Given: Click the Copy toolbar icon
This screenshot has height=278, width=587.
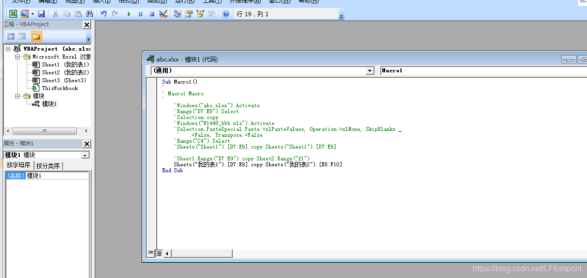Looking at the screenshot, I should tap(66, 14).
